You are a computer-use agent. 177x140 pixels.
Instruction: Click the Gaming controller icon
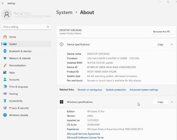(x=5, y=94)
